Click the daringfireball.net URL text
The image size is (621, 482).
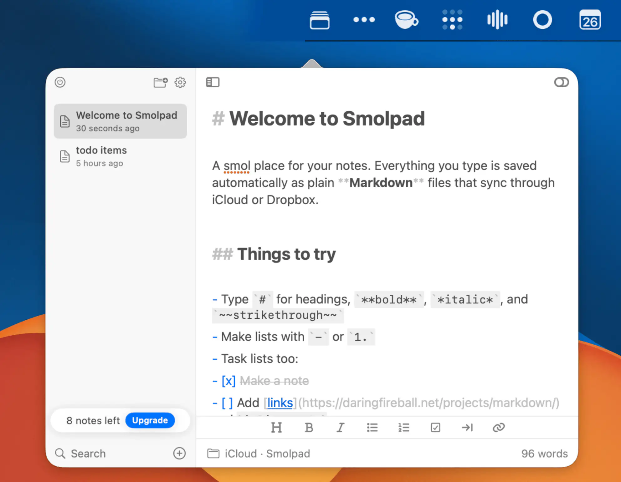coord(429,403)
